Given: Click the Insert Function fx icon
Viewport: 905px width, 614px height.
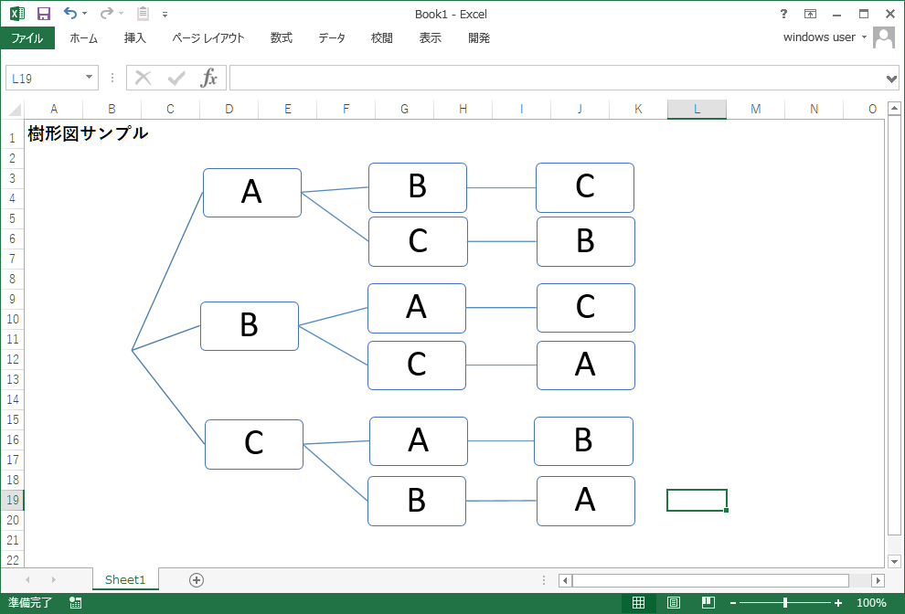Looking at the screenshot, I should click(209, 78).
